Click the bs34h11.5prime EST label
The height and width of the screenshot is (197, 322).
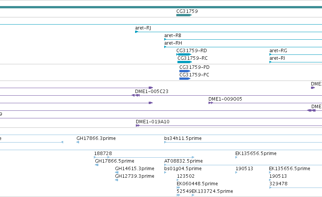pyautogui.click(x=183, y=138)
